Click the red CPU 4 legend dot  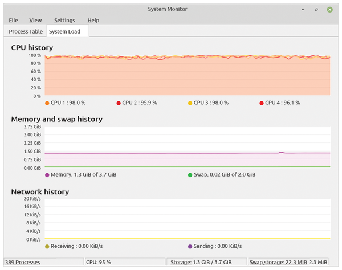pyautogui.click(x=262, y=103)
